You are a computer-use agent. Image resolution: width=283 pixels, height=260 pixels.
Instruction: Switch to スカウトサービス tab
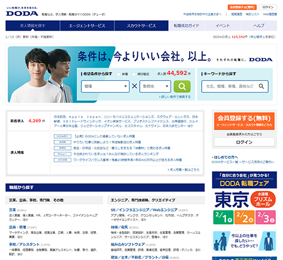[141, 25]
